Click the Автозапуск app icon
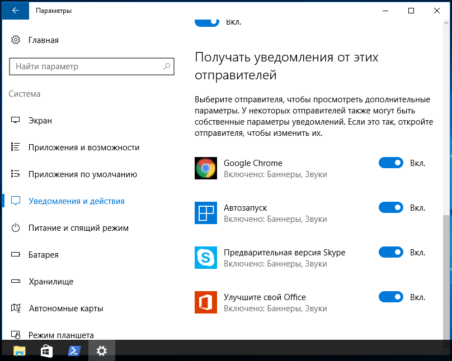452x361 pixels. tap(206, 213)
